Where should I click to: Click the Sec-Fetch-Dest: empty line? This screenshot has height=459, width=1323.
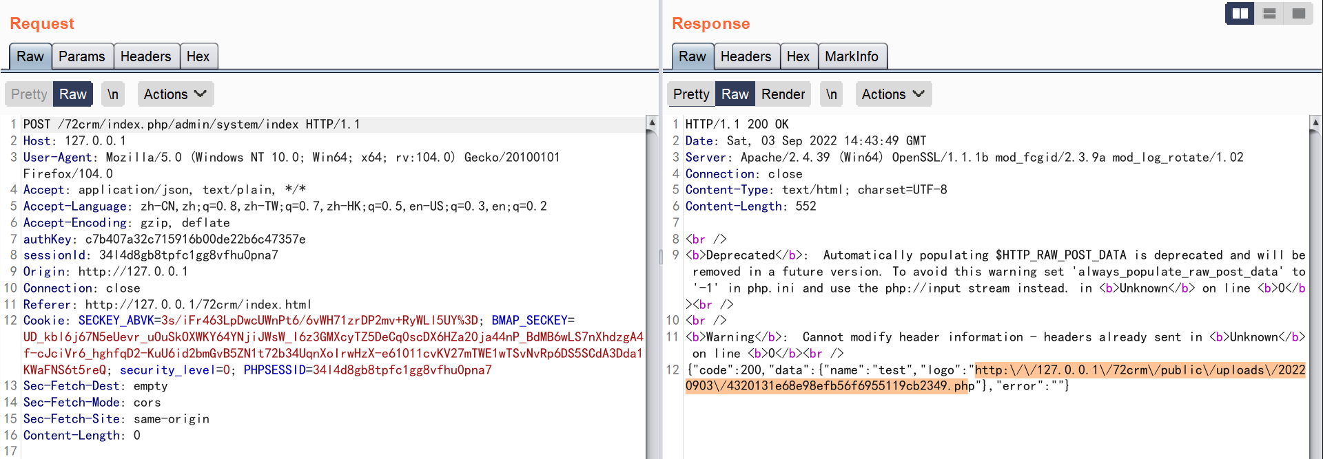96,386
